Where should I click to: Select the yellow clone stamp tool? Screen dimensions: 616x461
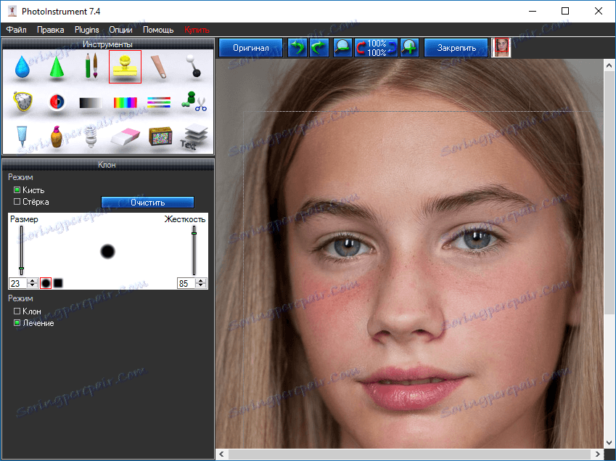pyautogui.click(x=125, y=67)
